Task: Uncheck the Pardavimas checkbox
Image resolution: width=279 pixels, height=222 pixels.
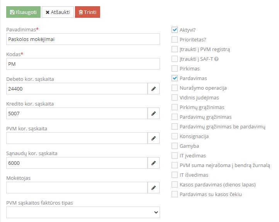Action: pyautogui.click(x=175, y=78)
